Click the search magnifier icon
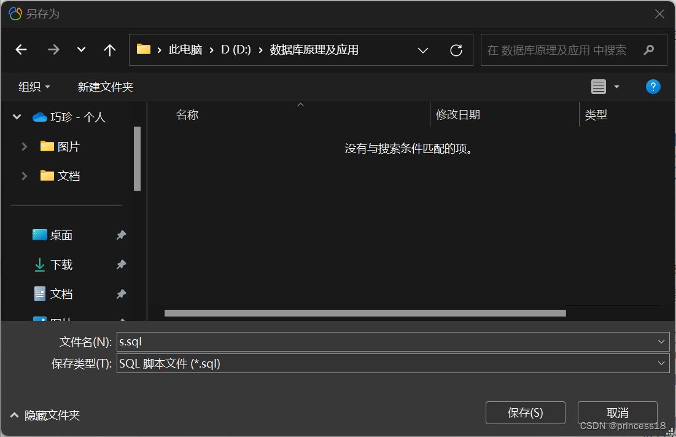Screen dimensions: 676x437 (x=648, y=50)
